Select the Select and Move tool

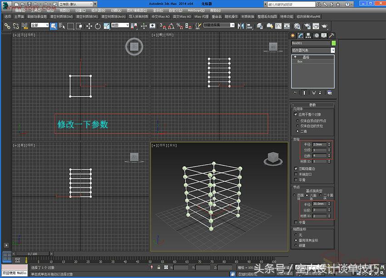click(89, 26)
